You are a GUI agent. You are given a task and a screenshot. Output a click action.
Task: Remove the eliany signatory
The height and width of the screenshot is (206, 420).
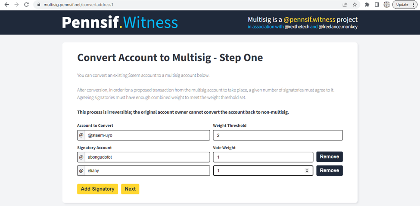(x=330, y=170)
